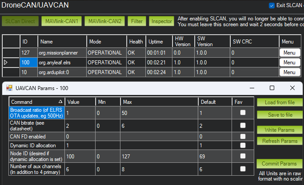Click the SW CRC column header
Viewport: 304px width, 185px height.
click(255, 41)
